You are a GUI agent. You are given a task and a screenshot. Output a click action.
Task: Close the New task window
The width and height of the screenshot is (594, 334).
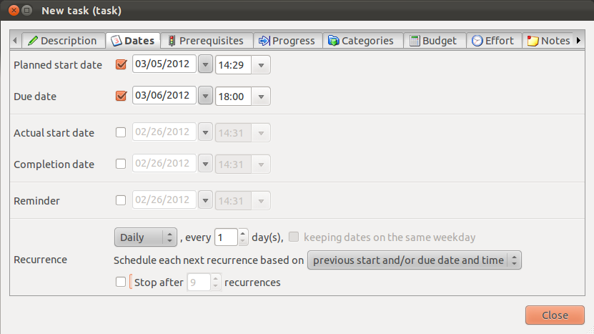click(14, 10)
